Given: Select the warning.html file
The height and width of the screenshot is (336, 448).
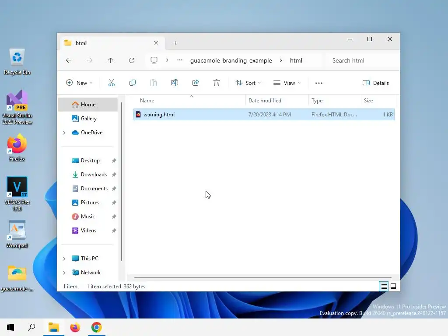Looking at the screenshot, I should [263, 115].
